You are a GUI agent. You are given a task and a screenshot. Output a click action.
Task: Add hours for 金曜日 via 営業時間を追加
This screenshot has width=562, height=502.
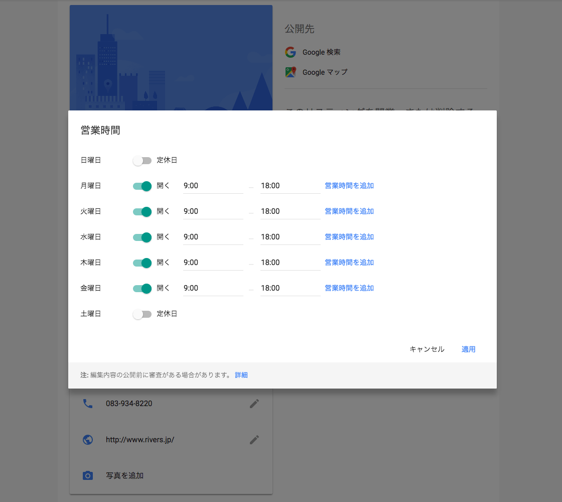pos(349,288)
